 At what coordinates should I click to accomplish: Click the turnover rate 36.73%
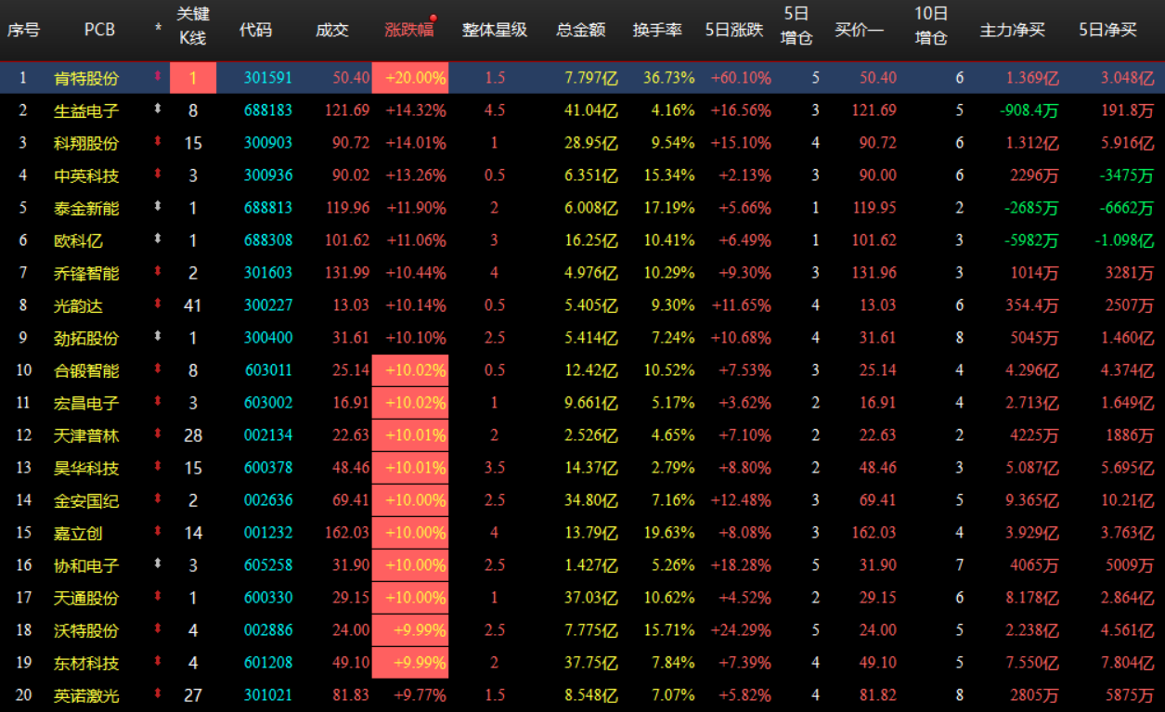669,78
